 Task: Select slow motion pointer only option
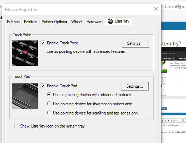pyautogui.click(x=49, y=104)
